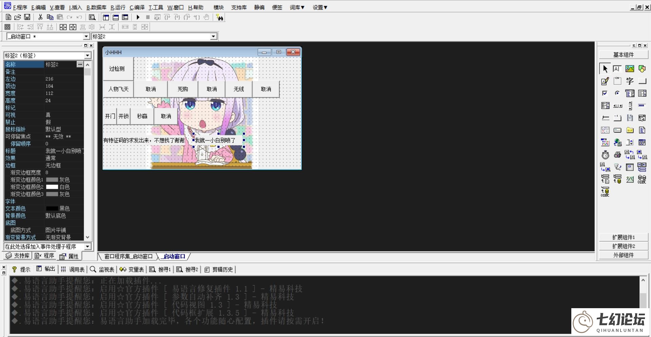Select the Combo box component icon
Image resolution: width=651 pixels, height=337 pixels.
click(x=630, y=93)
